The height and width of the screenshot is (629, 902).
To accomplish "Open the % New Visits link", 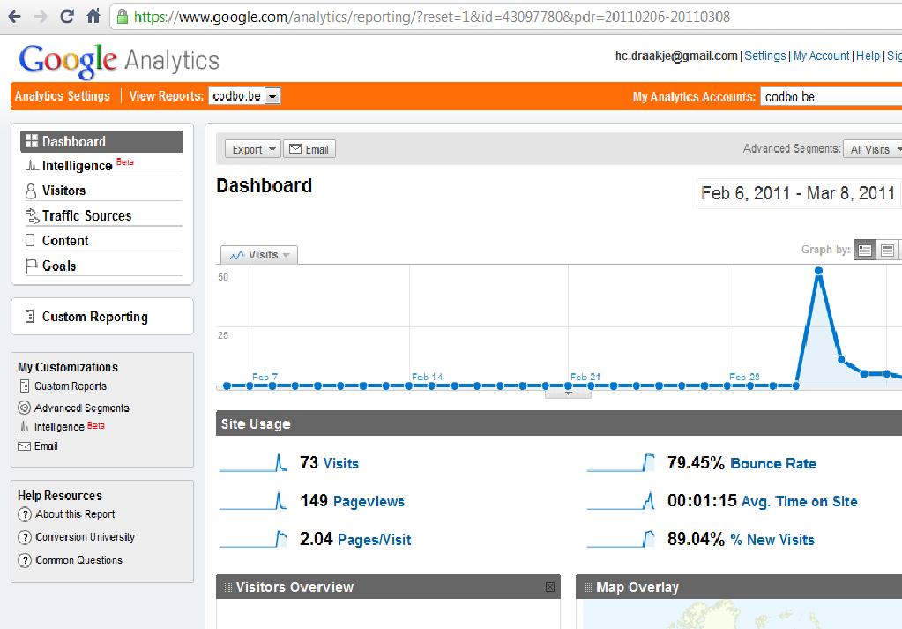I will pos(772,540).
